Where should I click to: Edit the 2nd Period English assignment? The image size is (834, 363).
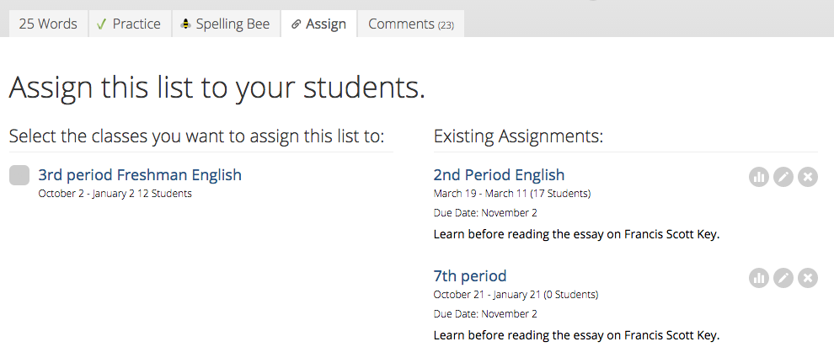click(x=783, y=177)
